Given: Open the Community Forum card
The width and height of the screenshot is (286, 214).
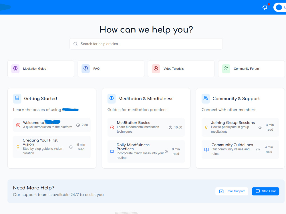Looking at the screenshot, I should tap(251, 69).
